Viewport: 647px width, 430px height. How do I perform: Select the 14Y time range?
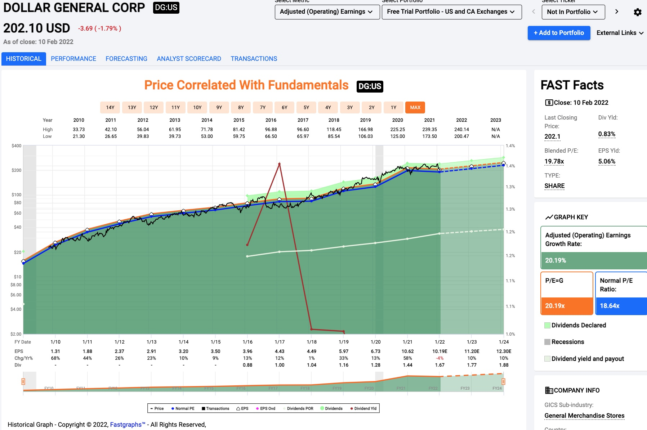pos(110,107)
